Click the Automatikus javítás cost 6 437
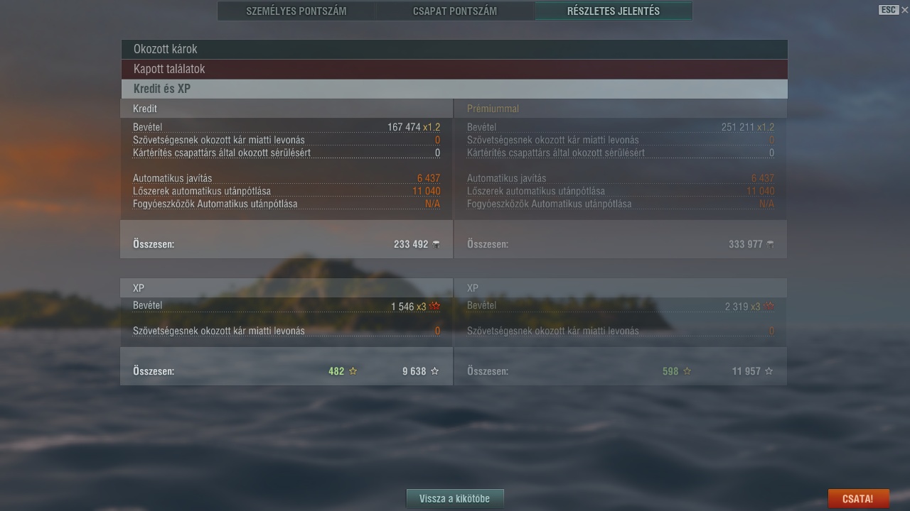910x511 pixels. pos(429,178)
